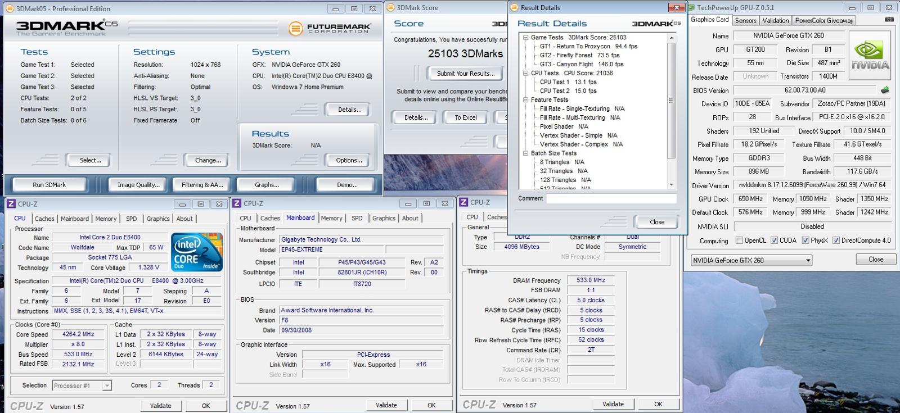Open the About tab in CPU-Z Mainboard window

pyautogui.click(x=410, y=219)
